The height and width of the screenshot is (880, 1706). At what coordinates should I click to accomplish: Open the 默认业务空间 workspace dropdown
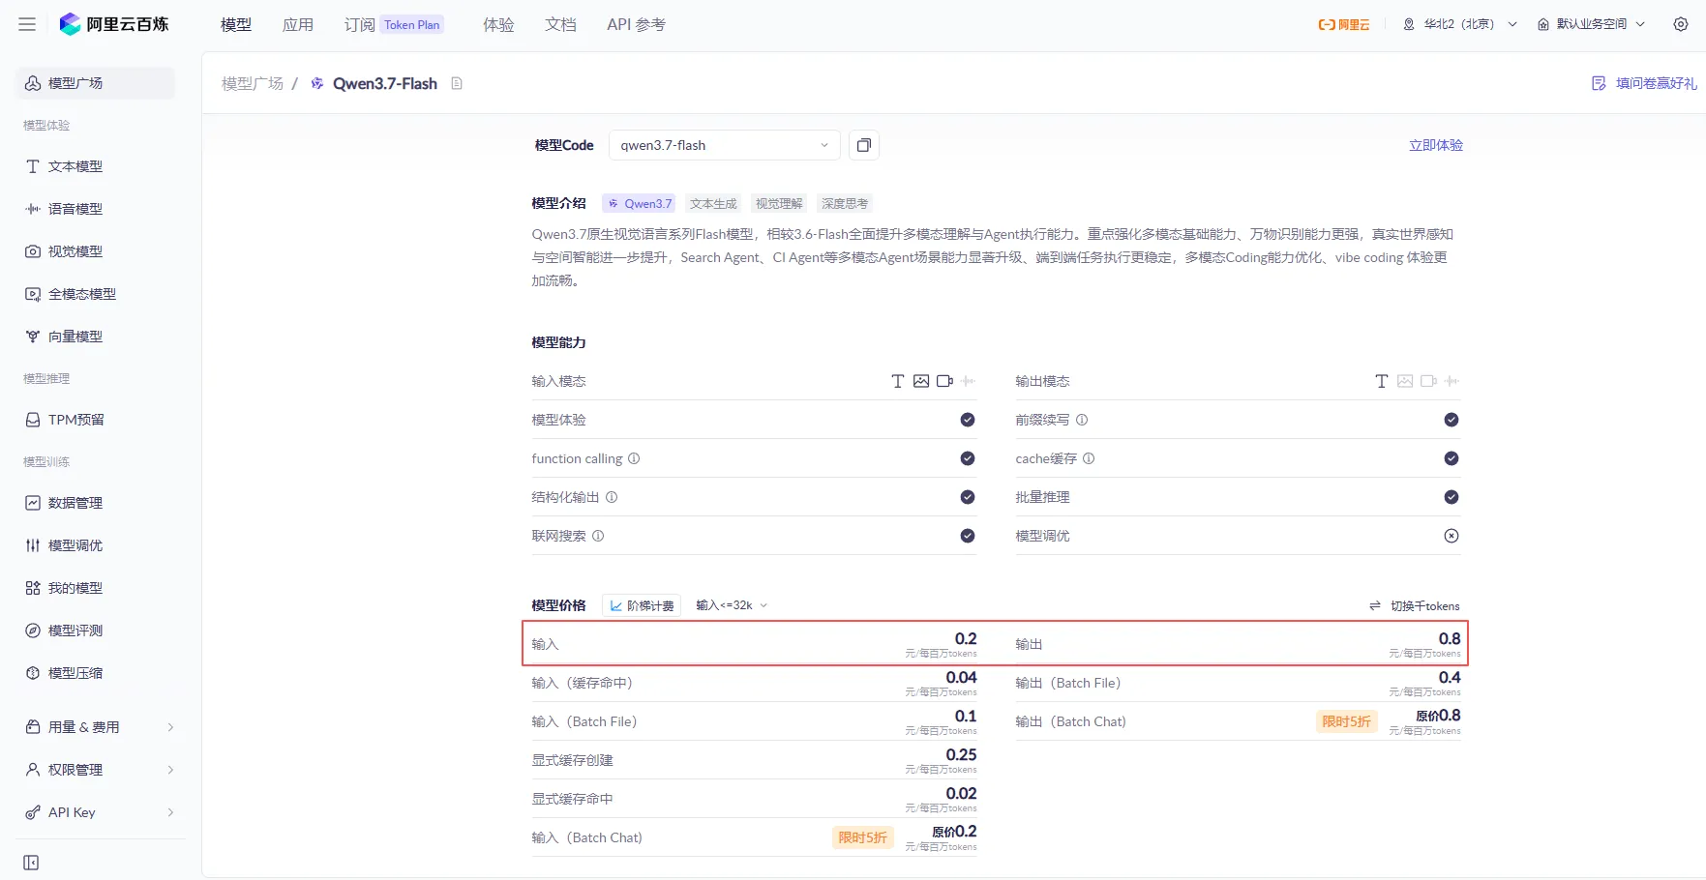click(1592, 24)
